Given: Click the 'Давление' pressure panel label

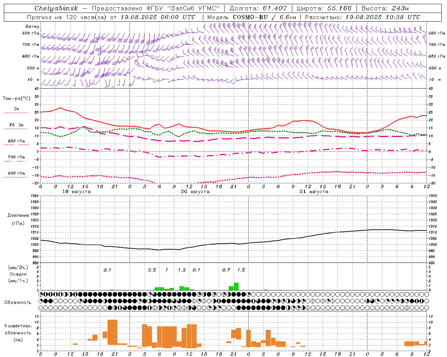Looking at the screenshot, I should (18, 215).
